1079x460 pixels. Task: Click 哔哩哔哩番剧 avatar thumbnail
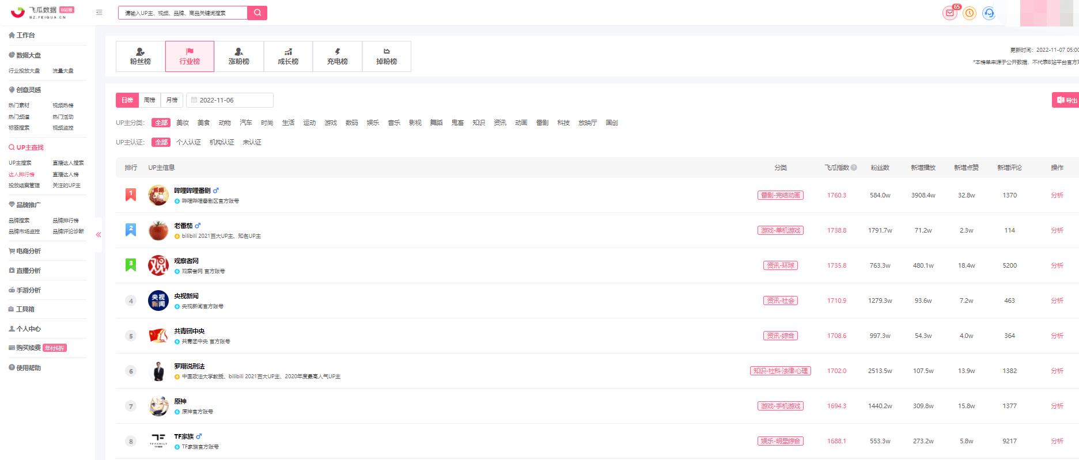click(x=158, y=195)
